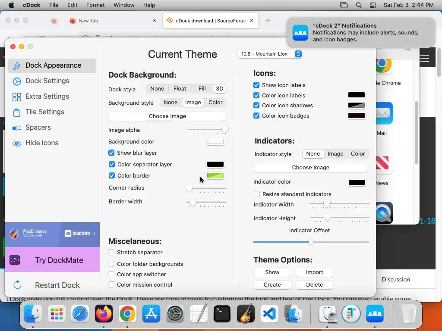Enable Color folder backgrounds checkbox

111,264
